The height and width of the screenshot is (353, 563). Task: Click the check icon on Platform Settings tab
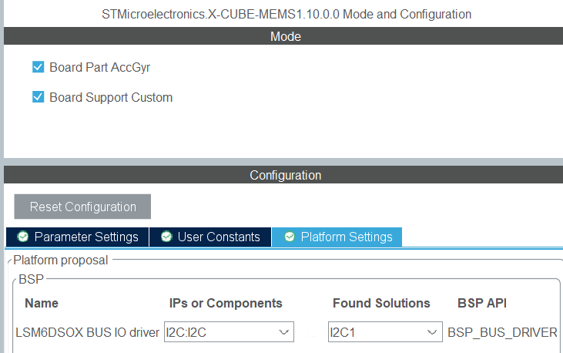pyautogui.click(x=290, y=237)
